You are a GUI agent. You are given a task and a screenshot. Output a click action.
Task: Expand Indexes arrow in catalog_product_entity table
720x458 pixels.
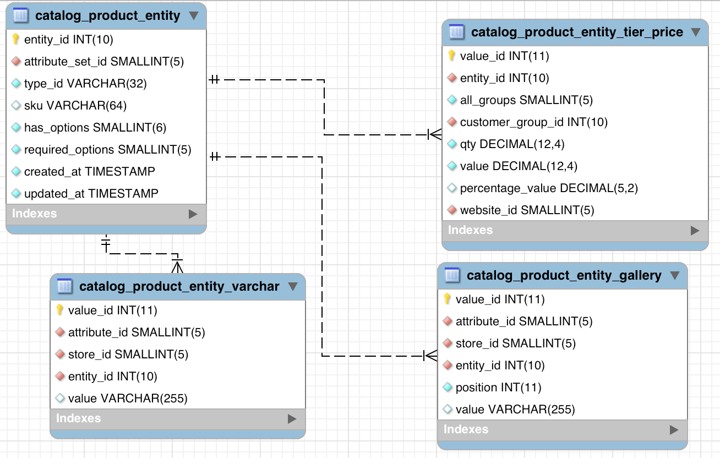(x=193, y=214)
